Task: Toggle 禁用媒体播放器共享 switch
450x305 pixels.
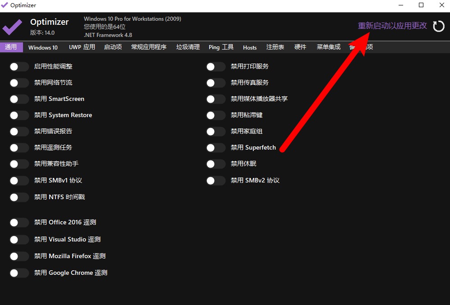Action: point(216,99)
